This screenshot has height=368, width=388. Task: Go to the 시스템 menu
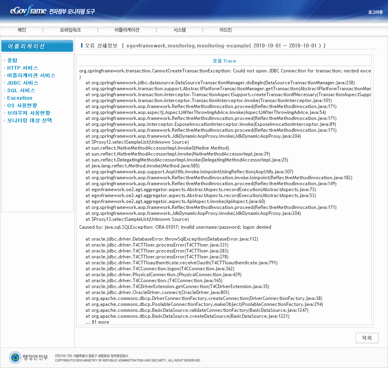pyautogui.click(x=179, y=30)
